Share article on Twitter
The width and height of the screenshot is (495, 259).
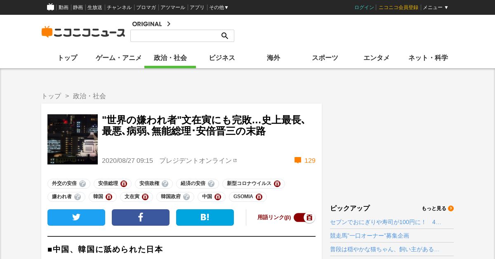point(76,217)
